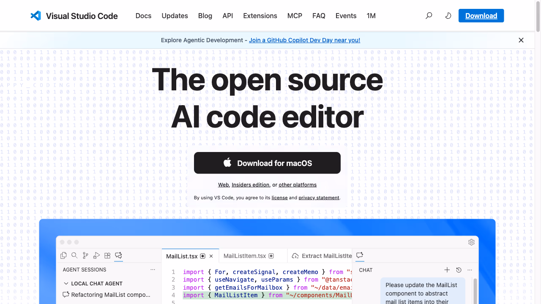The image size is (541, 304).
Task: Start a new chat with the plus icon
Action: (447, 270)
